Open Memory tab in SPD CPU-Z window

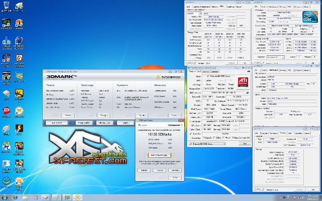215,7
